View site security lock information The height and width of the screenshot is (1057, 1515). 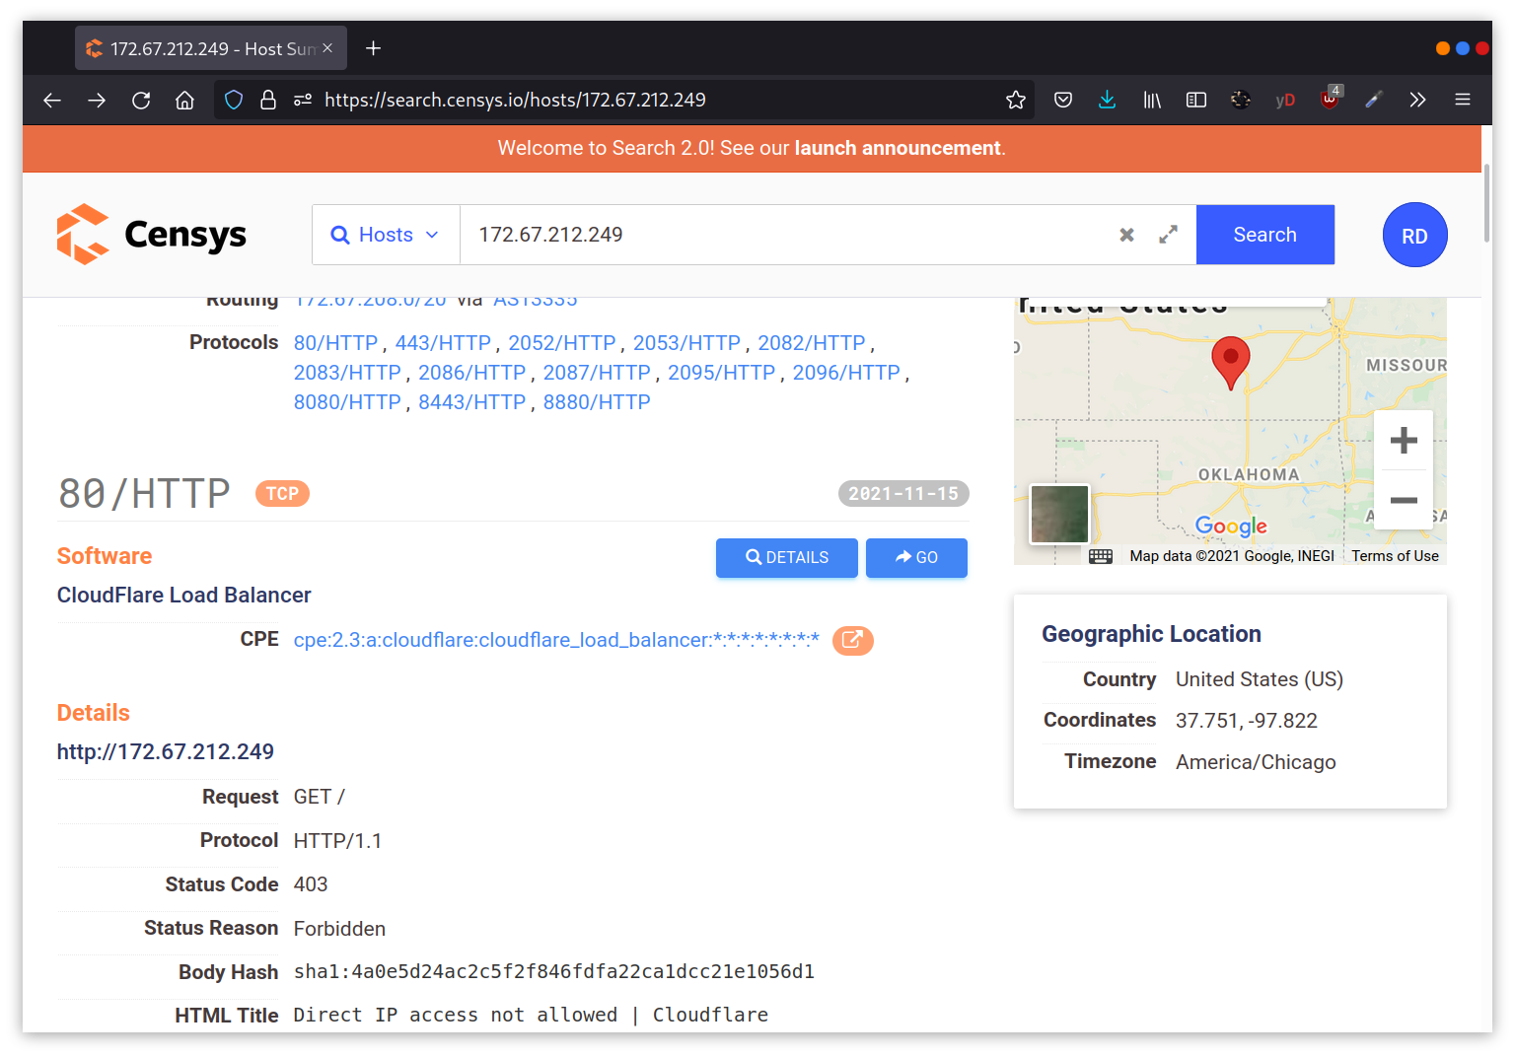pyautogui.click(x=267, y=100)
